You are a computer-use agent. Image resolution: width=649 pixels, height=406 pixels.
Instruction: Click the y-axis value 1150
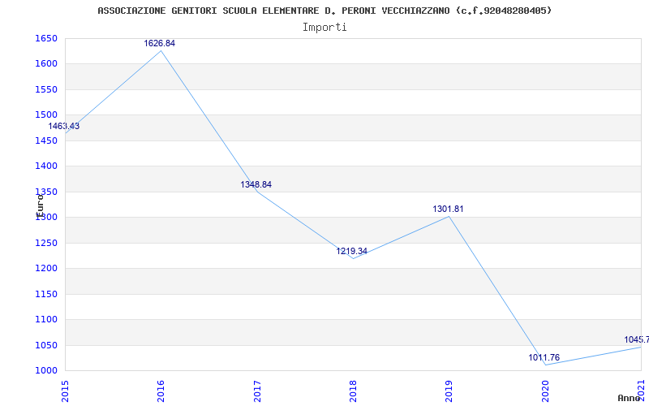46,294
